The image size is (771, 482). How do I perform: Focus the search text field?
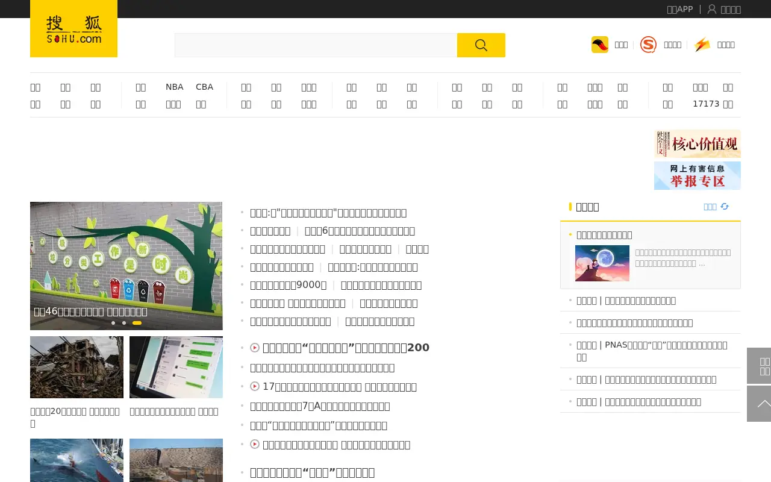316,45
